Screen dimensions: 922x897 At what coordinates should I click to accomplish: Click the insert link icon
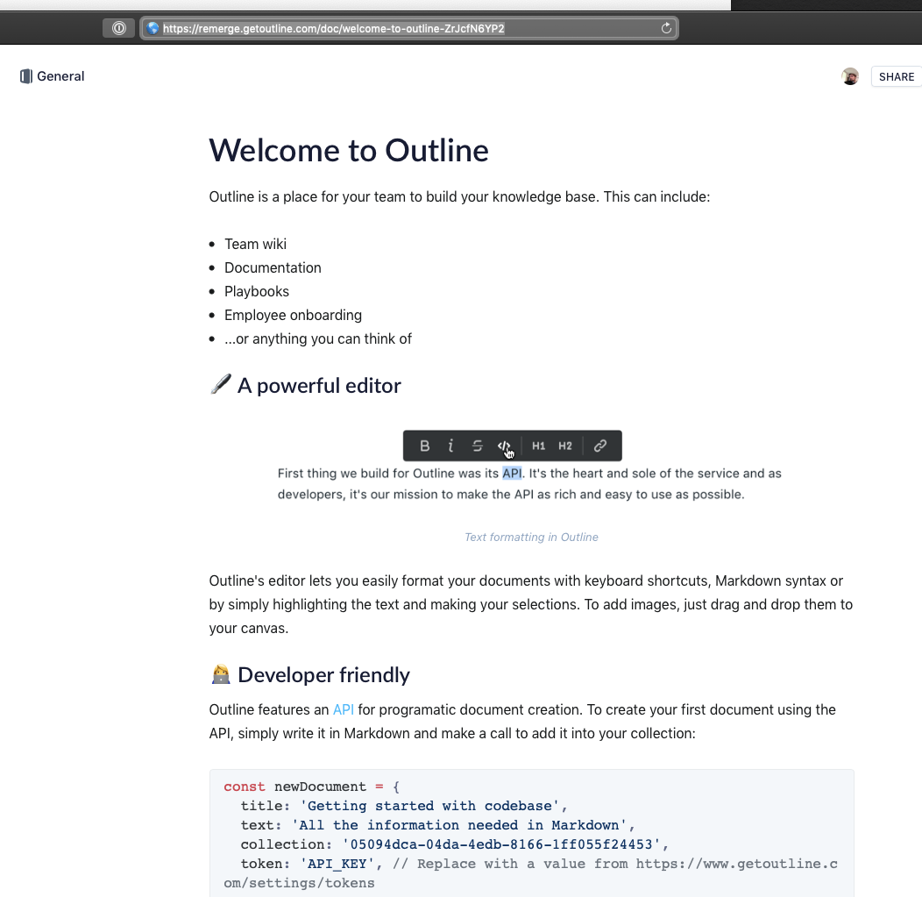click(599, 445)
